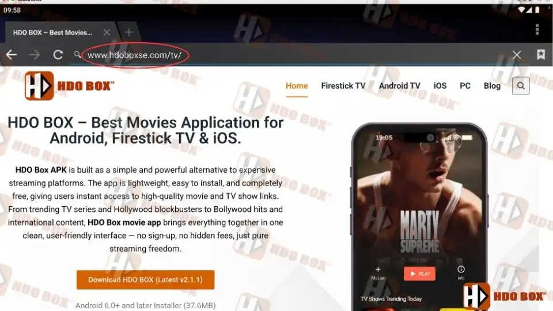Open the Blog section
The width and height of the screenshot is (553, 311).
pos(492,86)
